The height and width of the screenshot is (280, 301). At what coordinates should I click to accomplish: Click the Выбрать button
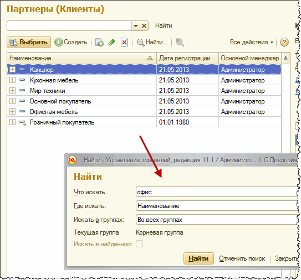[29, 42]
